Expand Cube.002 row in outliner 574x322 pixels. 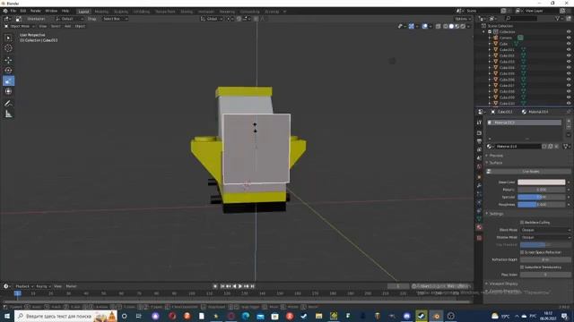point(490,55)
